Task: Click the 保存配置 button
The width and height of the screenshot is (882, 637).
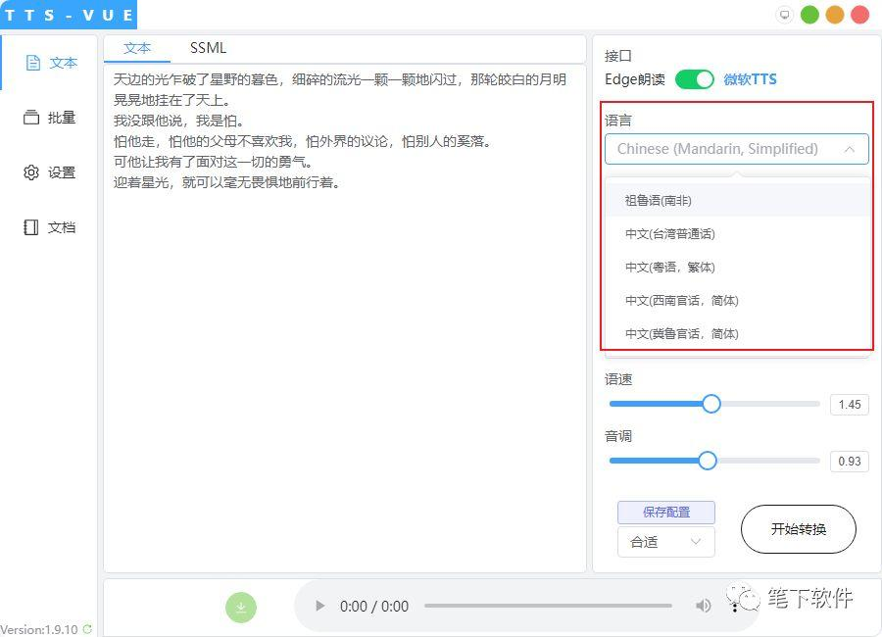Action: pyautogui.click(x=666, y=513)
